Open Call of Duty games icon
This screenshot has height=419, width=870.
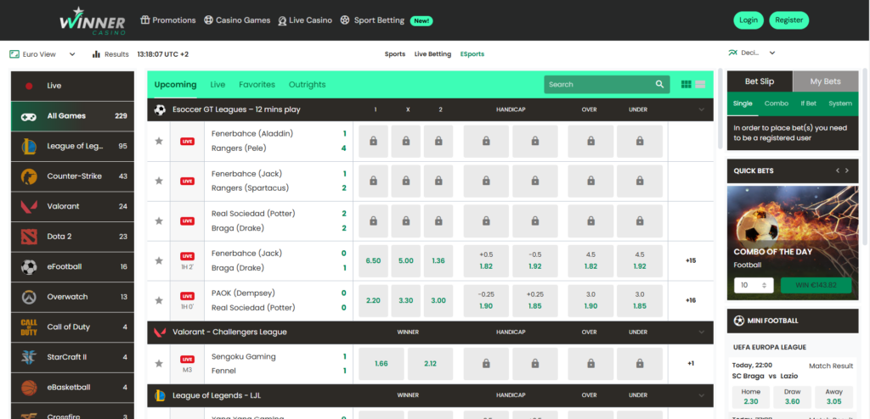coord(29,327)
